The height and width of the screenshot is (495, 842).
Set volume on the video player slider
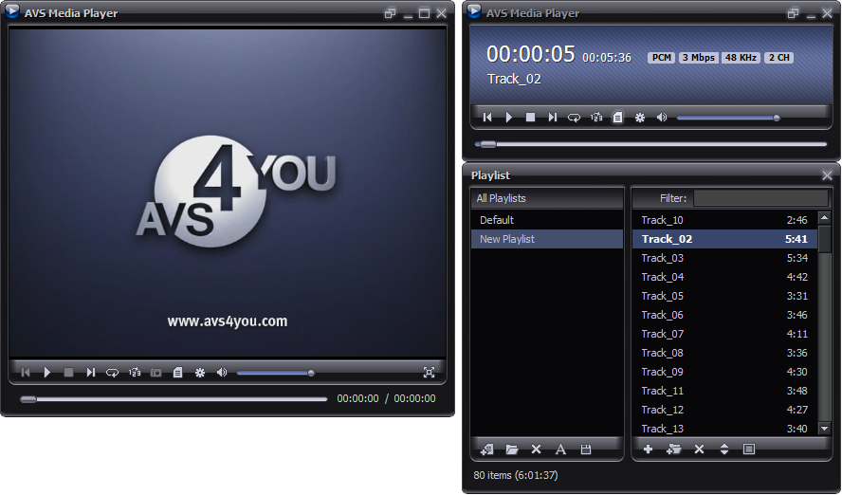275,373
